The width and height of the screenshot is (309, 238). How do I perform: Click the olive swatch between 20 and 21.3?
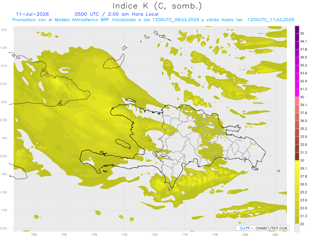click(x=297, y=220)
